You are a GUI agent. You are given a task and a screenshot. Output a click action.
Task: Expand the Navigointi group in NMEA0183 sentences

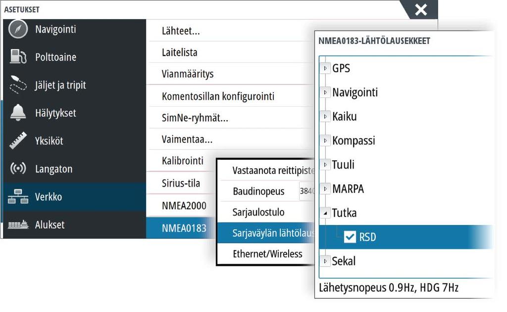pyautogui.click(x=325, y=92)
